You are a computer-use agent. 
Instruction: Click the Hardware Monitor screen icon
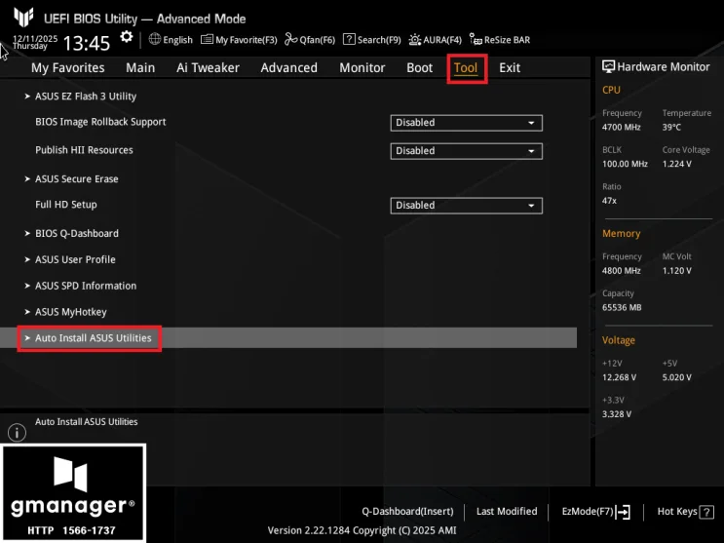tap(609, 66)
